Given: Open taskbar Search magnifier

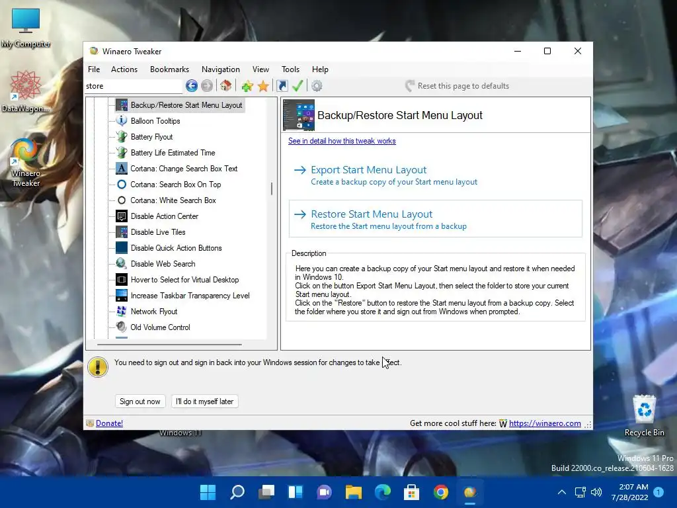Looking at the screenshot, I should pos(237,492).
